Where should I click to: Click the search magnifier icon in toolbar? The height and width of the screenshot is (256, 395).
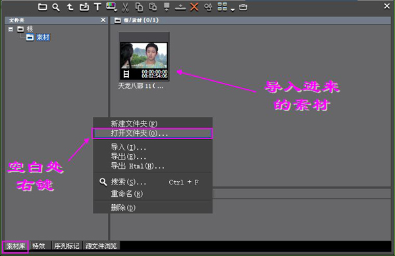tap(56, 7)
